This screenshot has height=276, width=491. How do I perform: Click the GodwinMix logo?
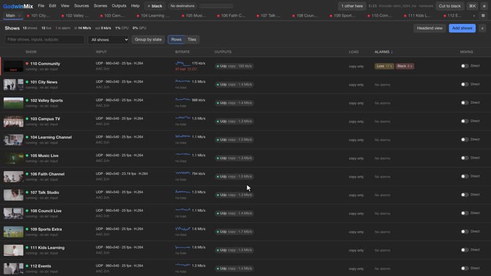tap(18, 6)
